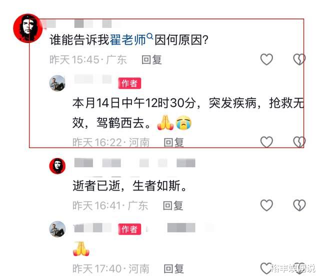Screen dimensions: 320x279
Task: Reply to author's comment at 16:22
Action: pos(173,142)
